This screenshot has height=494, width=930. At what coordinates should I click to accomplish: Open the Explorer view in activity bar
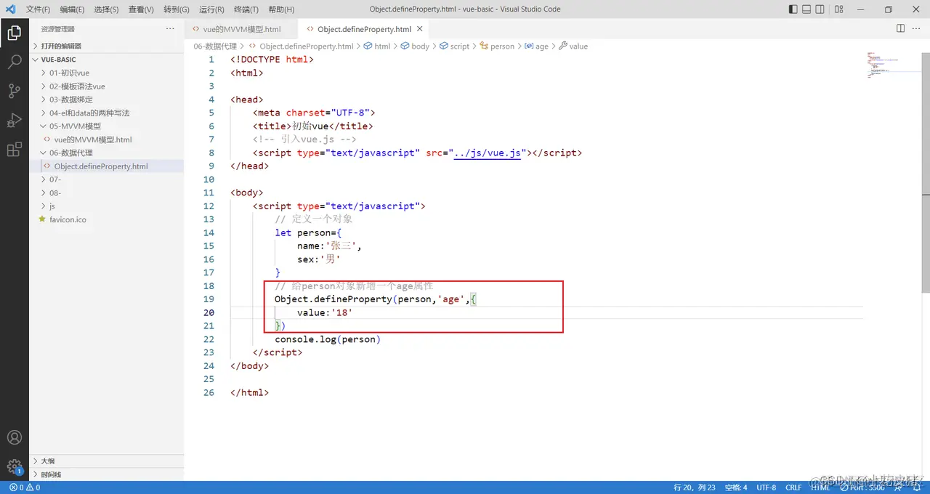[x=14, y=33]
